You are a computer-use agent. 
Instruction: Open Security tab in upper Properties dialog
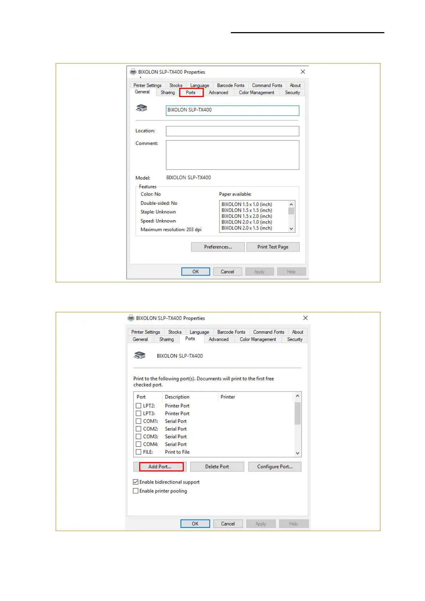(x=292, y=92)
